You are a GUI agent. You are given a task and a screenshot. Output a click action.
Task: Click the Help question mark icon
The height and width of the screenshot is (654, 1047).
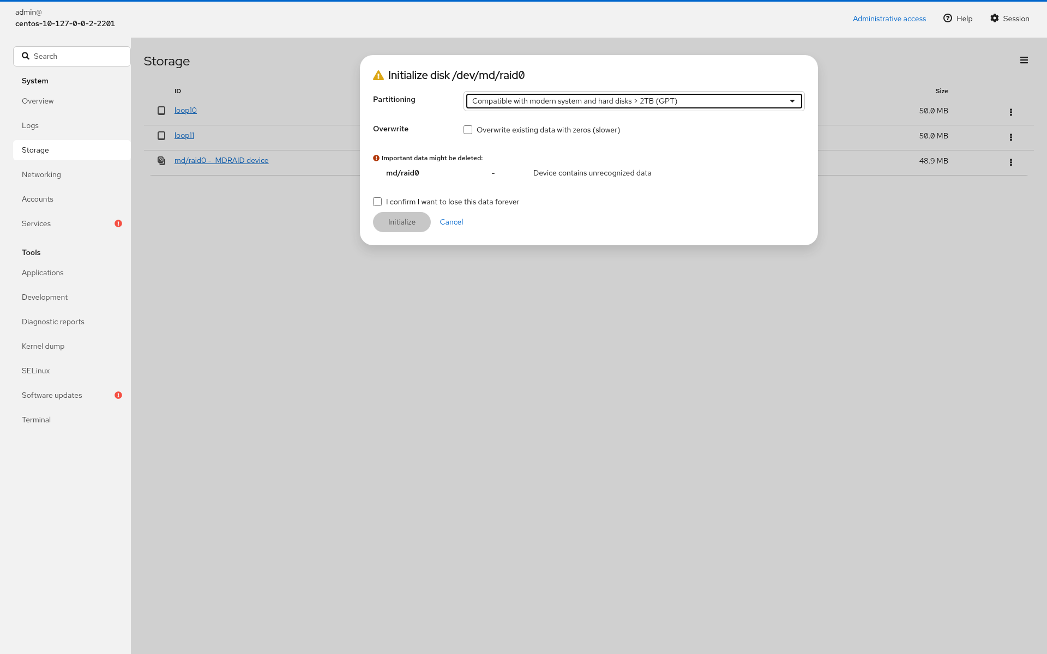coord(948,18)
